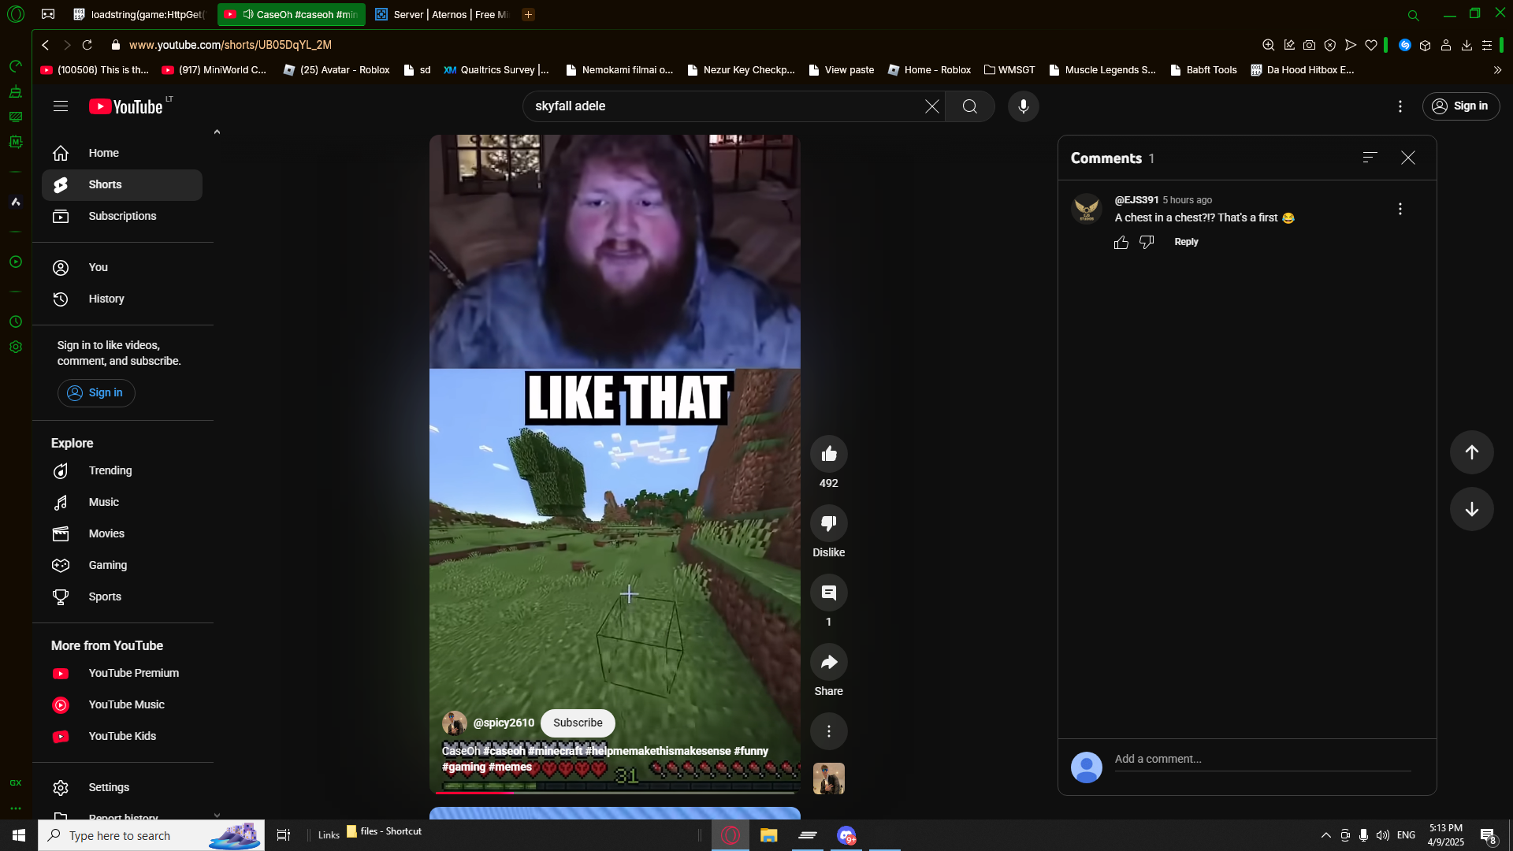Open the Home - Roblox bookmark
The width and height of the screenshot is (1513, 851).
point(929,70)
